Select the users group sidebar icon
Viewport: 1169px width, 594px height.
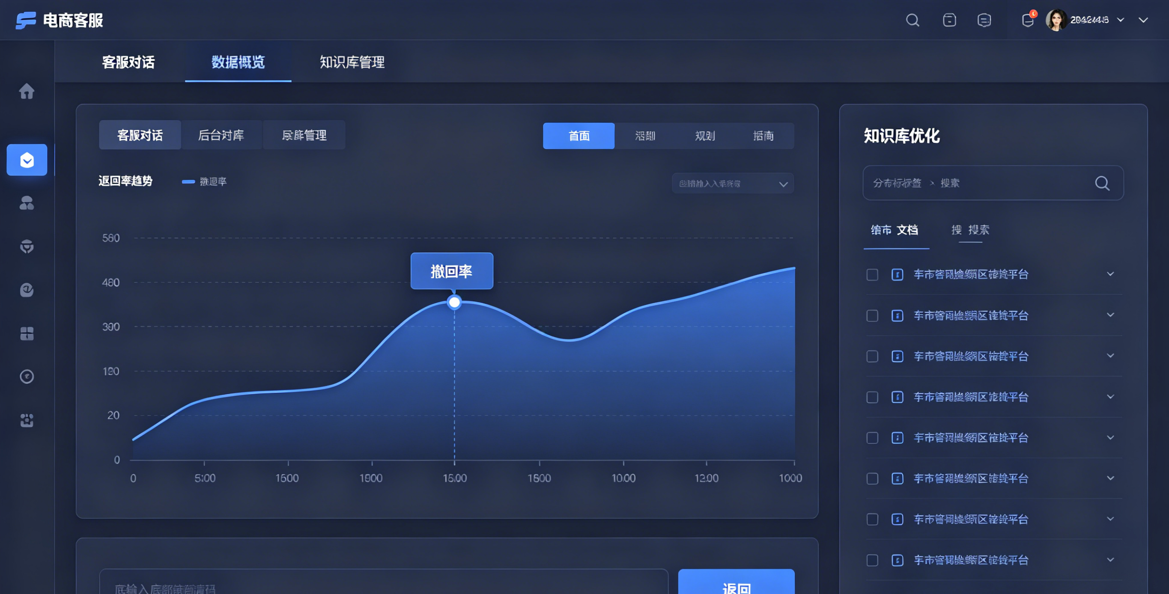27,203
